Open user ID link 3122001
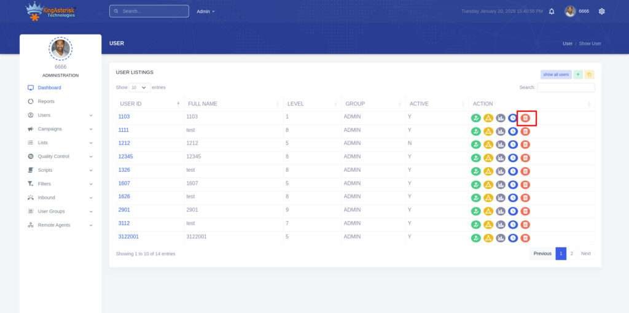Screen dimensions: 629x313 coord(128,237)
